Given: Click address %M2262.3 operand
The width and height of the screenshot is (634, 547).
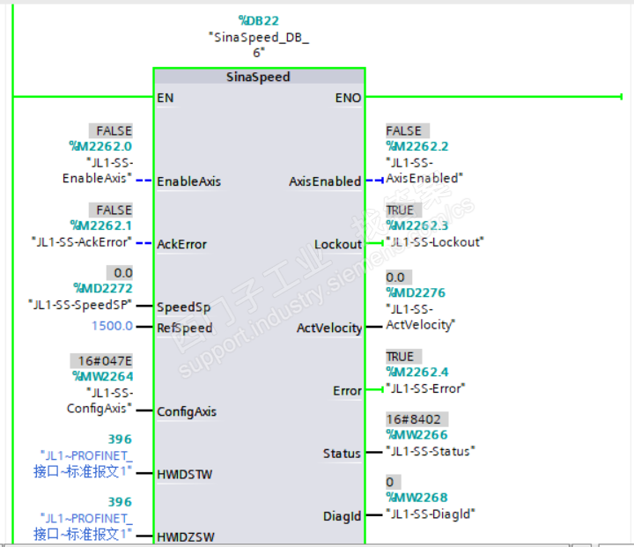Looking at the screenshot, I should 417,225.
